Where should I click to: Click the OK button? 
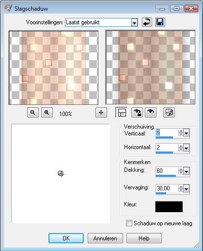click(66, 238)
